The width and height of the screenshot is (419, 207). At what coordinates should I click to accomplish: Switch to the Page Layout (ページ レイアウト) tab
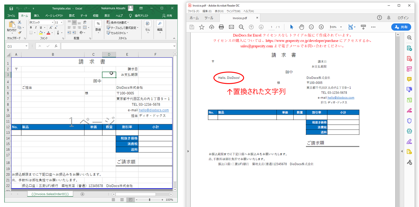point(54,16)
